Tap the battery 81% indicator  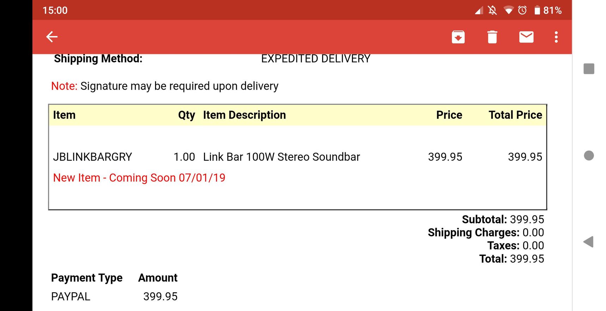point(548,10)
